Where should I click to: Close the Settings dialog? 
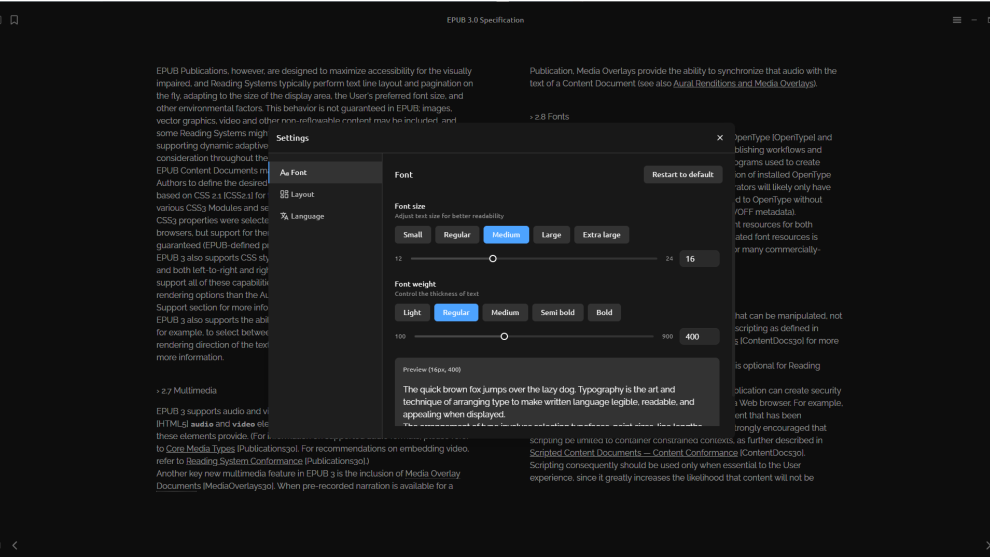[x=720, y=137]
